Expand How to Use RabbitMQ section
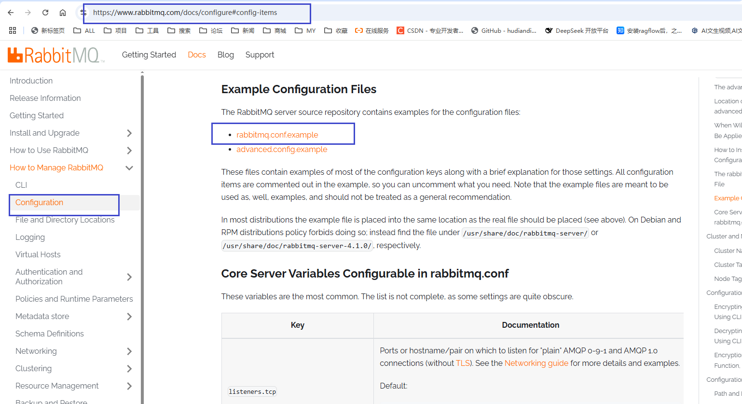The image size is (742, 404). point(129,150)
